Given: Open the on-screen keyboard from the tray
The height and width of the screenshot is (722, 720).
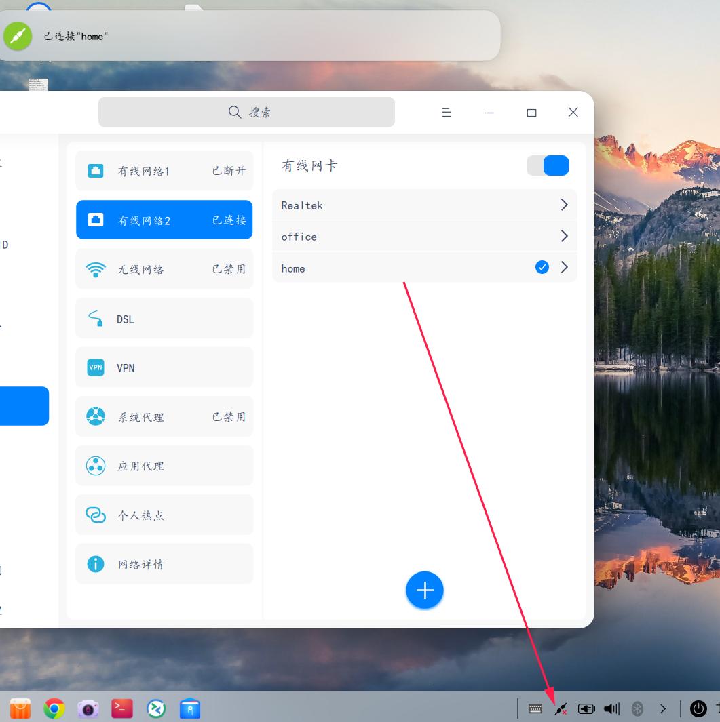Looking at the screenshot, I should pos(535,708).
